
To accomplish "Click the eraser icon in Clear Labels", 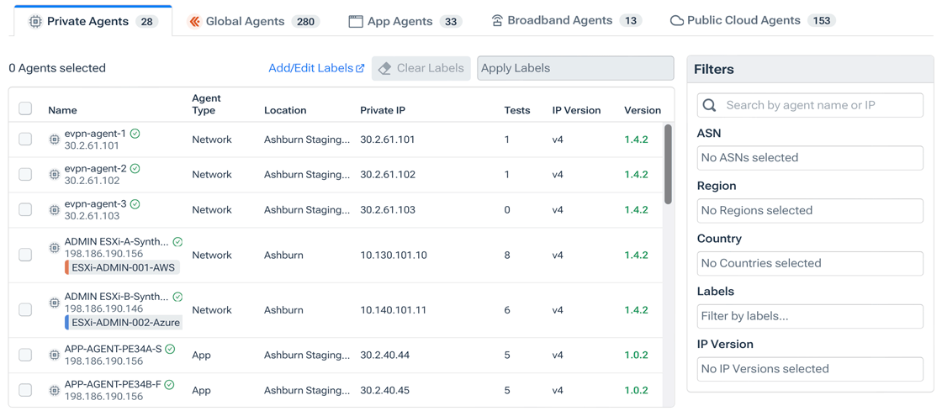I will pos(386,68).
